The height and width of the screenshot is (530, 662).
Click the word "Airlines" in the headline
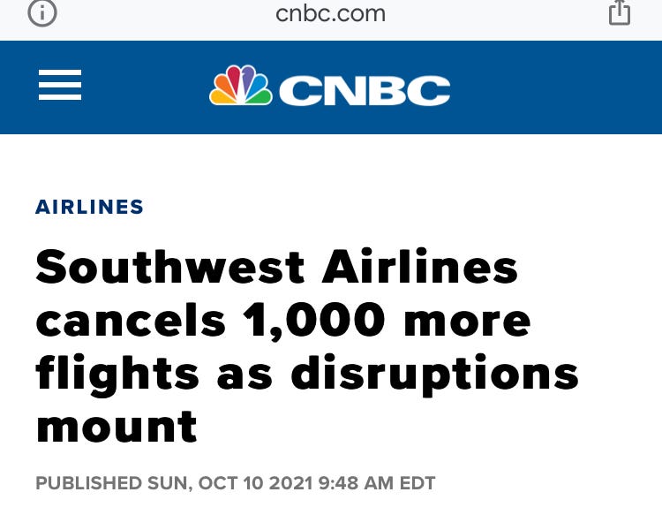[419, 267]
